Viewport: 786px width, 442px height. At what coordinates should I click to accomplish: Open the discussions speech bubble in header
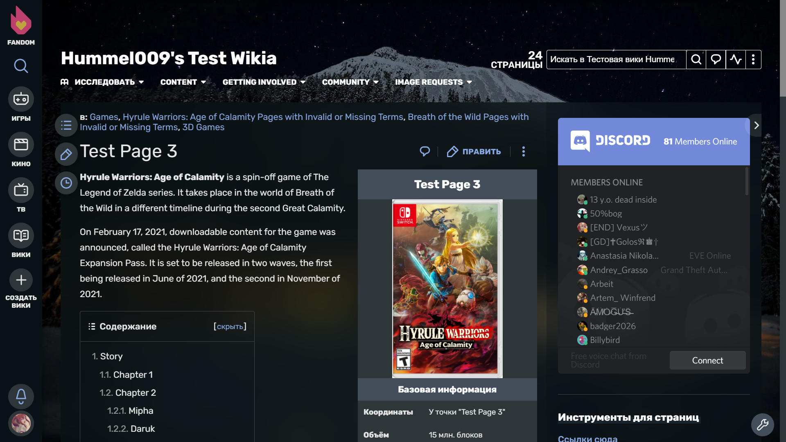(x=716, y=60)
